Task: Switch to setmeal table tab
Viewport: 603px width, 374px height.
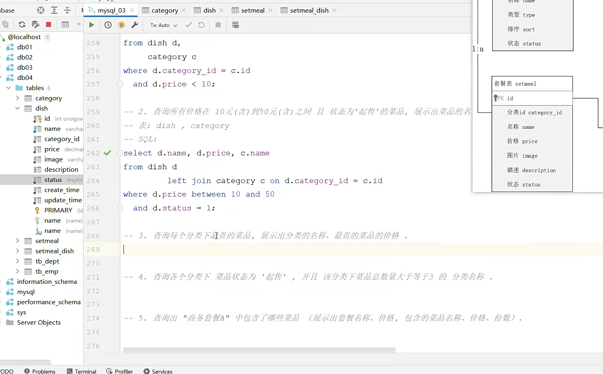Action: pos(253,10)
